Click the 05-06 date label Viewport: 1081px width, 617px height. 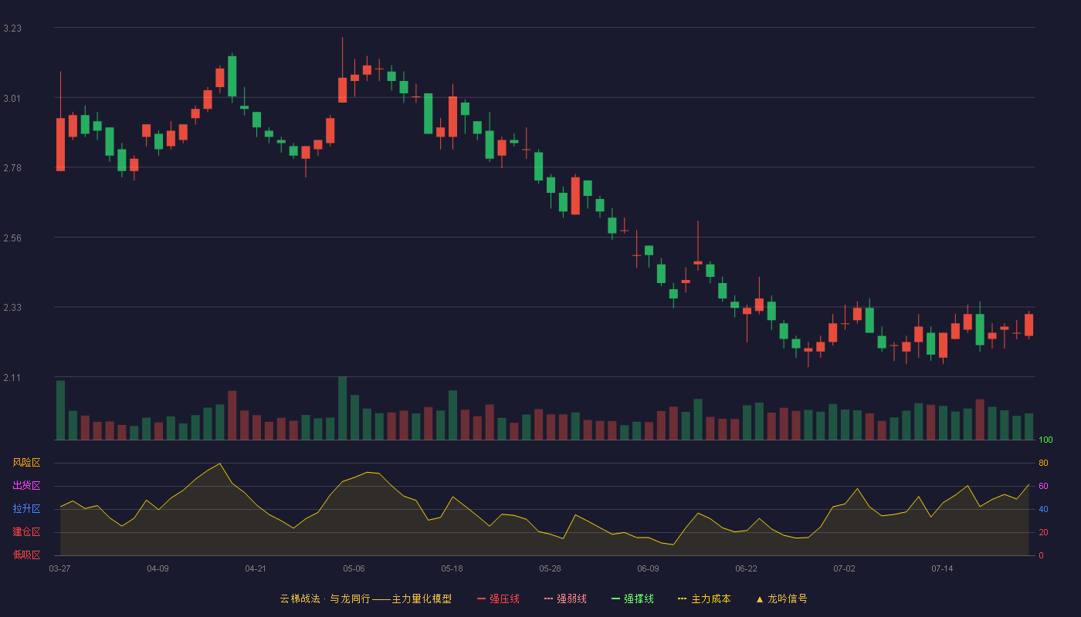354,568
